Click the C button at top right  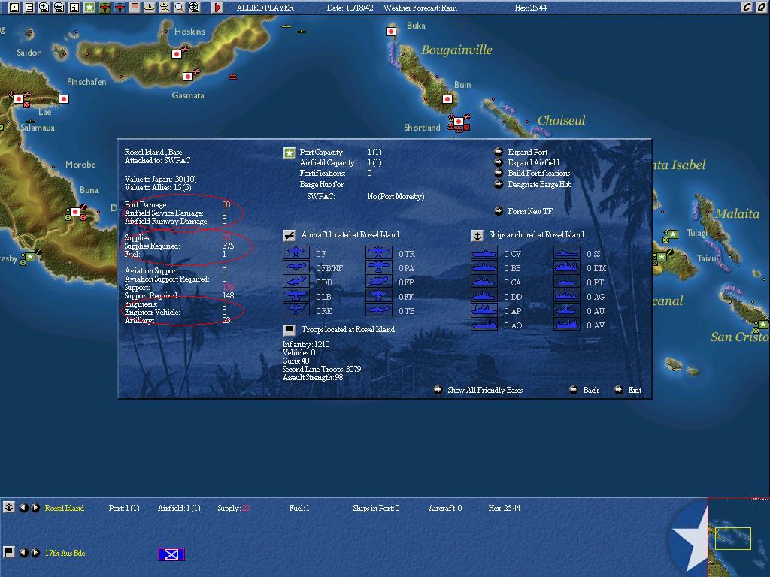click(747, 7)
